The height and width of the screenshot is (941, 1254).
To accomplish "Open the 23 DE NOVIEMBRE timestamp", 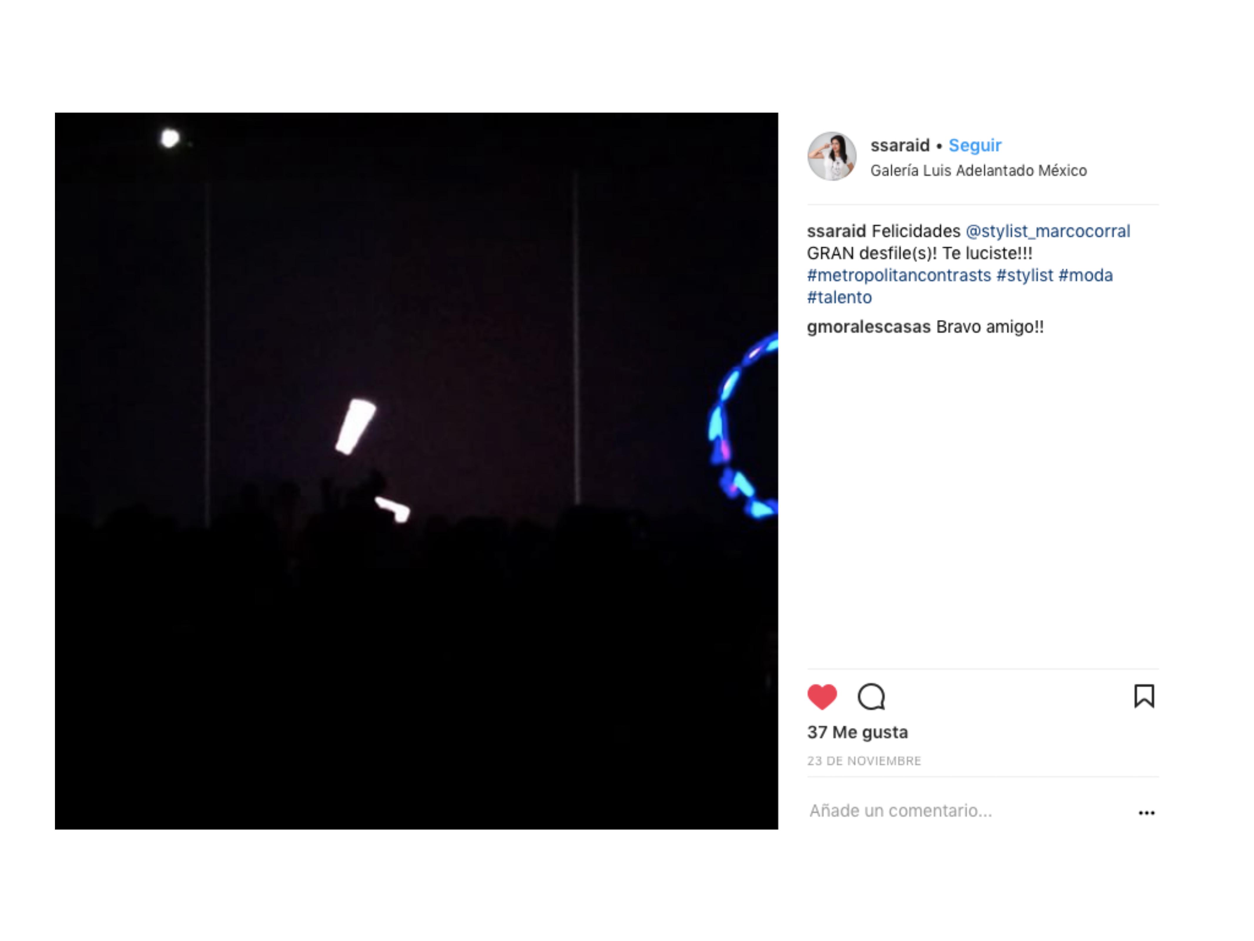I will [x=864, y=761].
